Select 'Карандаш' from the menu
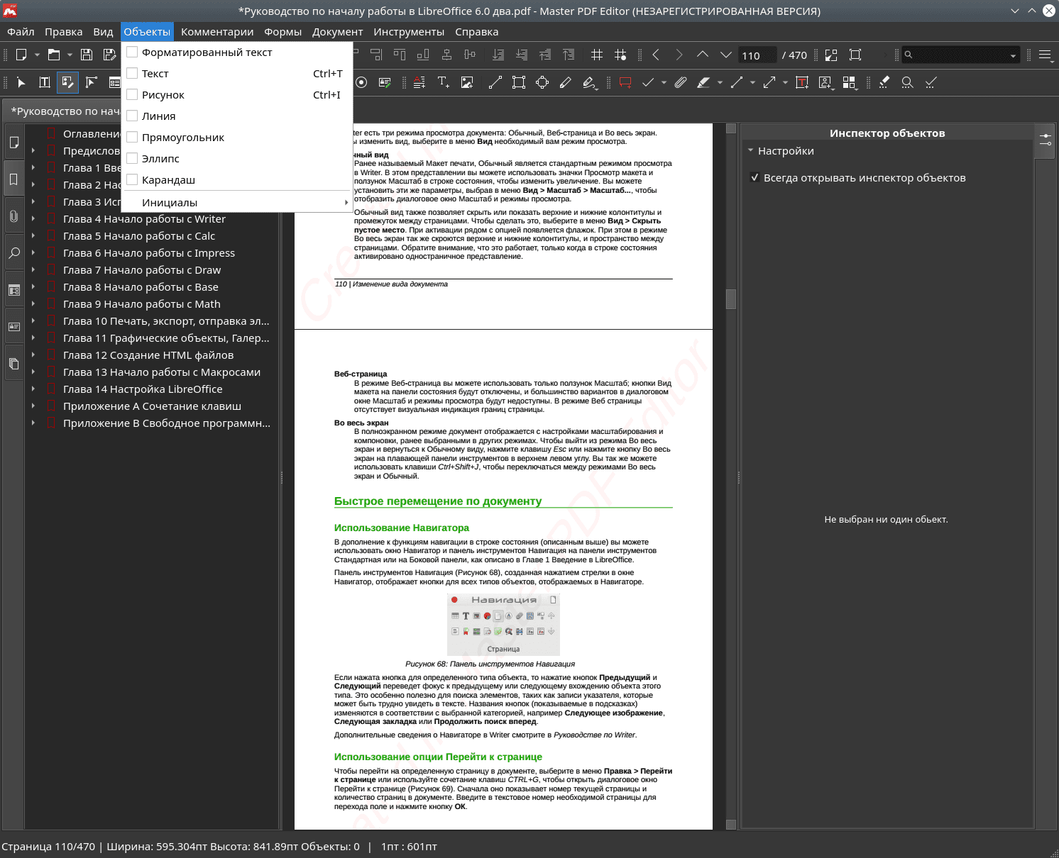Screen dimensions: 1059x858 (x=237, y=179)
